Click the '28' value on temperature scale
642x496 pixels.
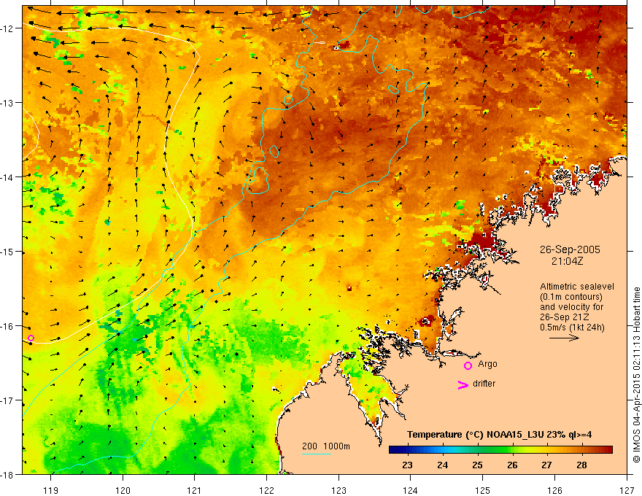(582, 465)
